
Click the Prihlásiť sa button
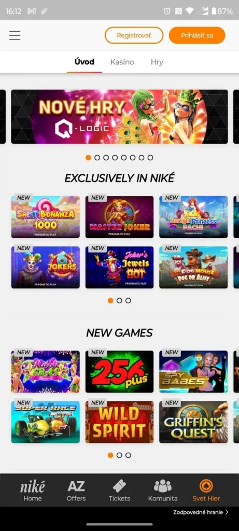(197, 35)
